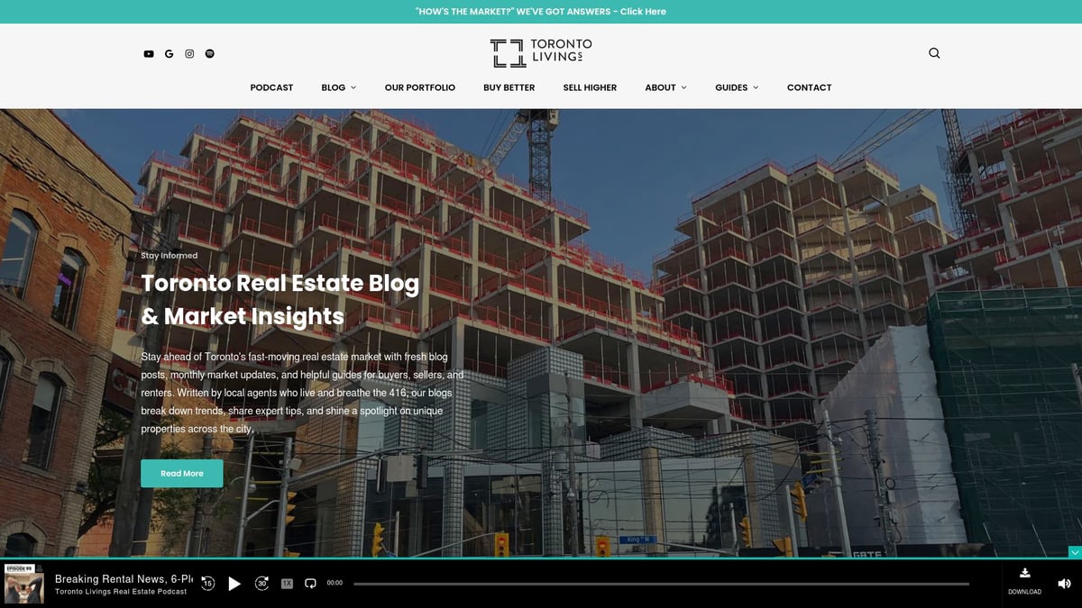Open the YouTube channel icon
The height and width of the screenshot is (608, 1082).
pos(148,53)
